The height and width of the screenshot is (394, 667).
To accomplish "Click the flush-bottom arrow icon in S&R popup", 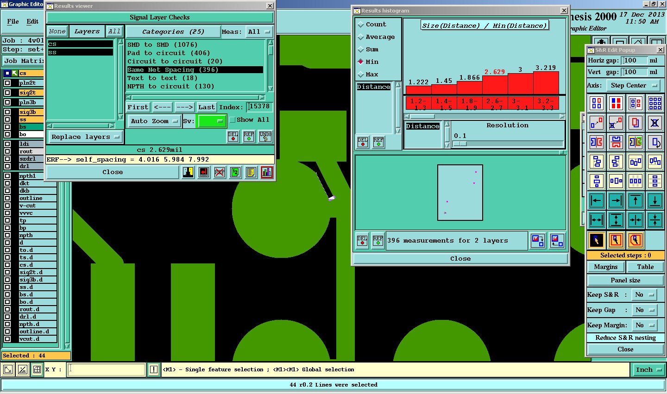I will [x=655, y=200].
